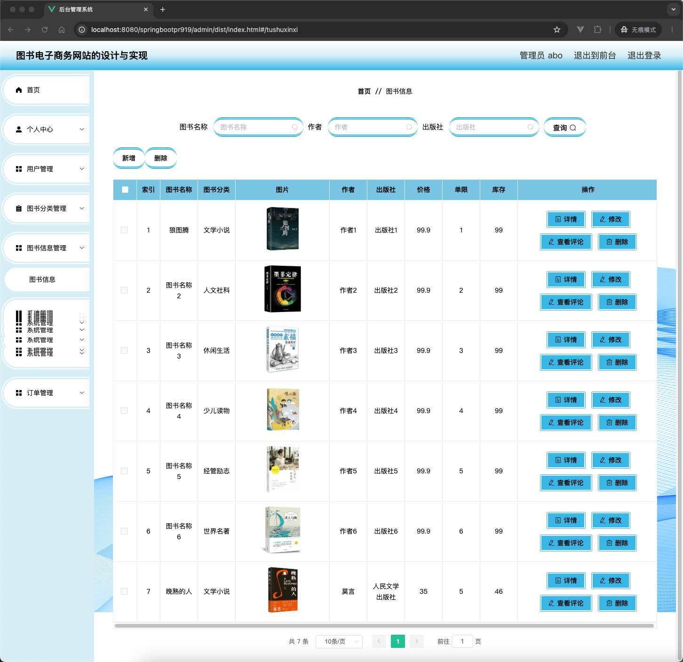The height and width of the screenshot is (662, 683).
Task: Go to the next page arrow
Action: point(417,641)
